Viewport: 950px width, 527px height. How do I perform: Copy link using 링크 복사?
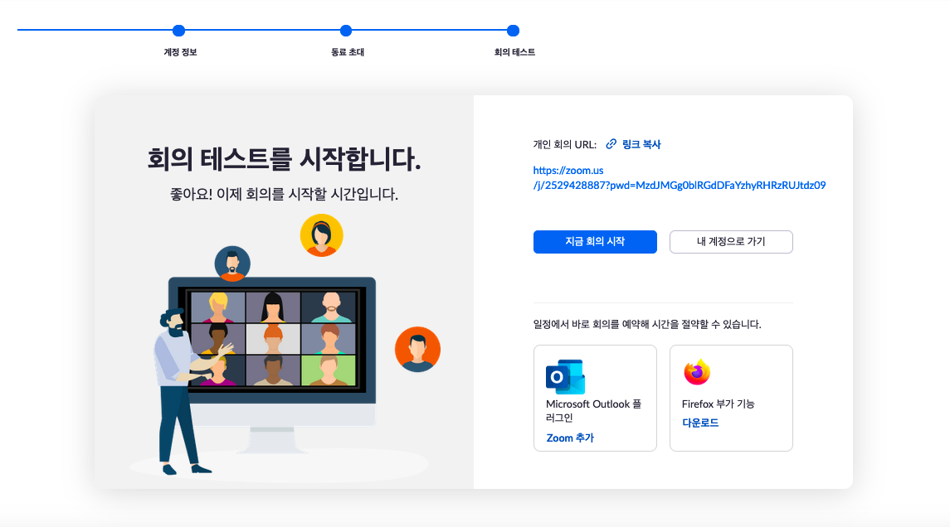pyautogui.click(x=641, y=144)
